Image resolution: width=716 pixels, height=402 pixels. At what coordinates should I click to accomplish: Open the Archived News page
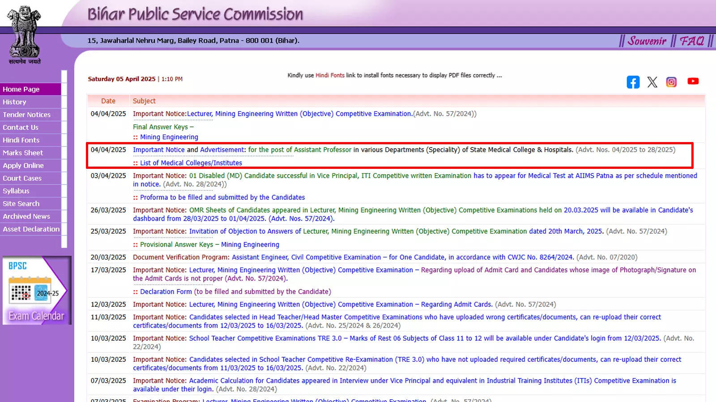(x=26, y=216)
